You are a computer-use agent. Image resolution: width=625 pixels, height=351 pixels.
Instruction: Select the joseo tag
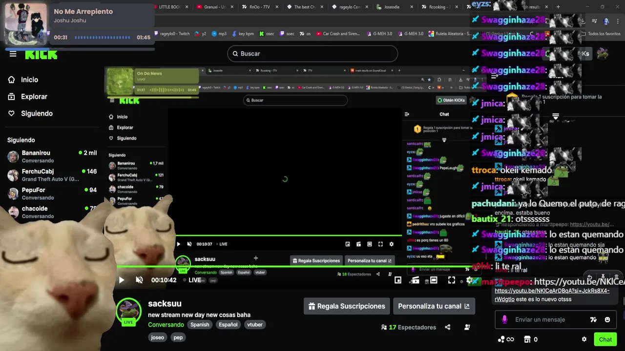[x=158, y=337]
